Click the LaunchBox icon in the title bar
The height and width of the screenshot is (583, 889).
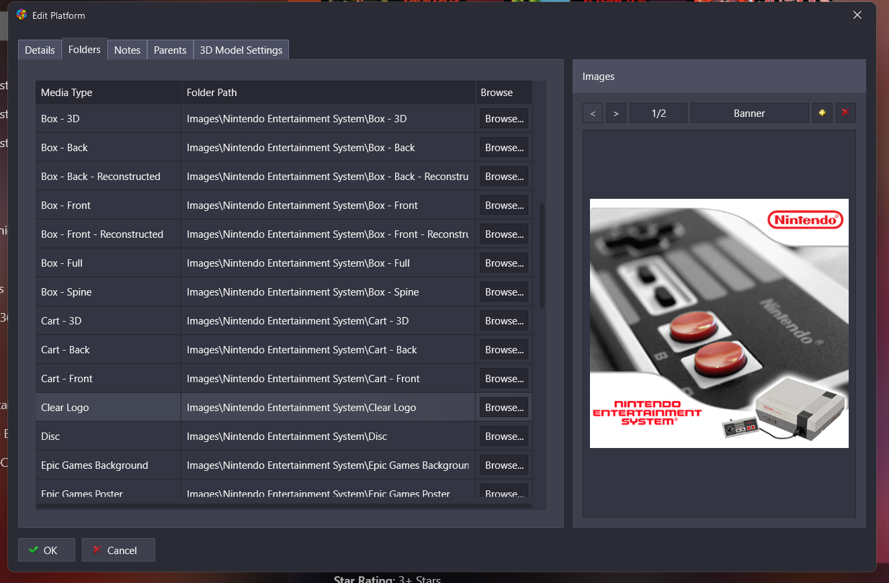(x=22, y=15)
